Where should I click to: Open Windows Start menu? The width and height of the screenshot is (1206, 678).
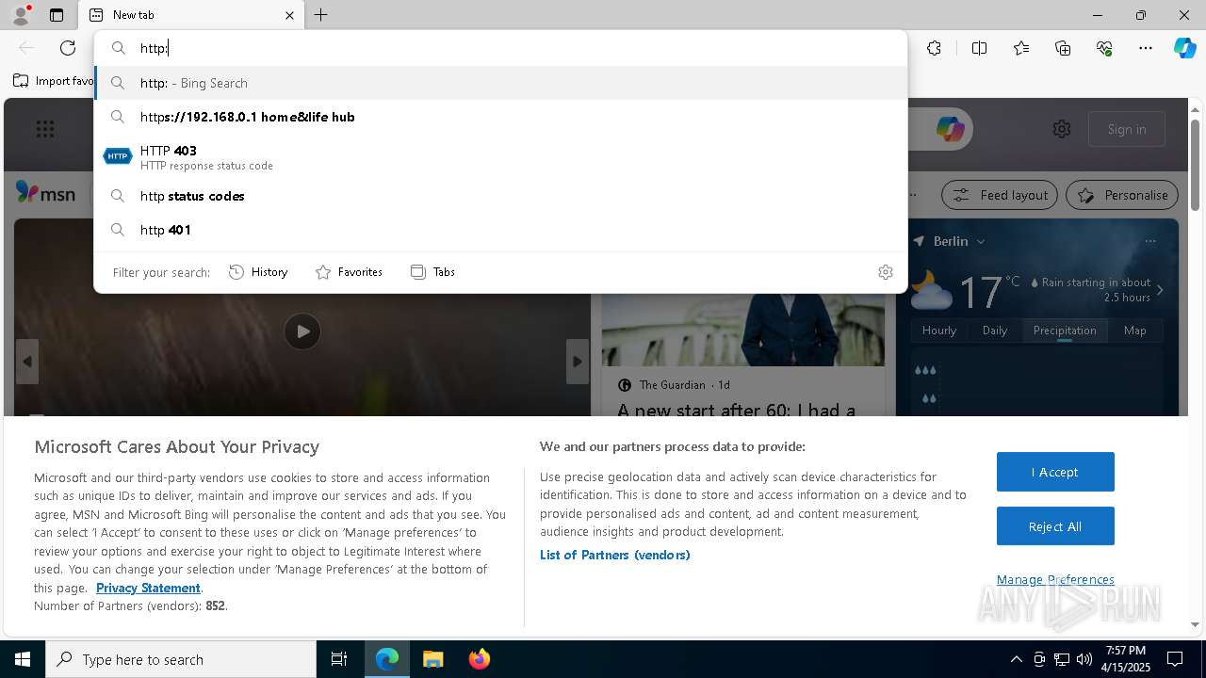point(23,659)
